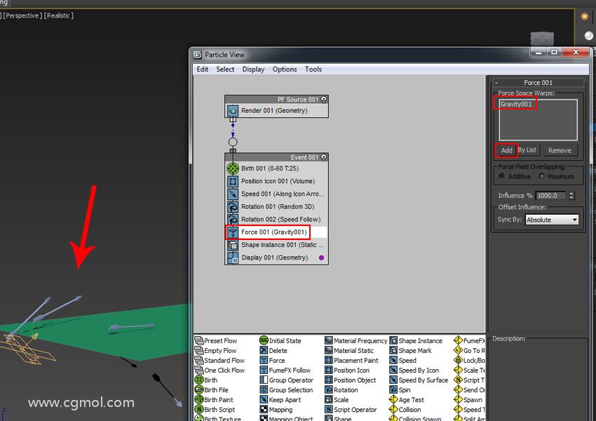
Task: Click the Event 001 title bar
Action: click(x=276, y=157)
